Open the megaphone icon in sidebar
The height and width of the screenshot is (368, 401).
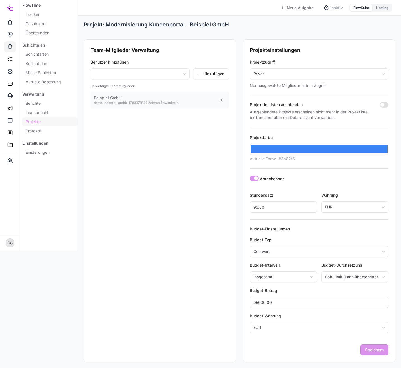click(x=10, y=108)
